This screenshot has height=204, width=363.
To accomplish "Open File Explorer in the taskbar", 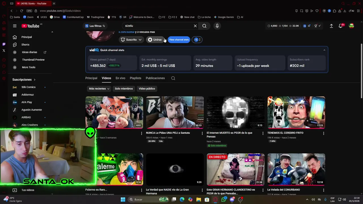I will click(199, 199).
